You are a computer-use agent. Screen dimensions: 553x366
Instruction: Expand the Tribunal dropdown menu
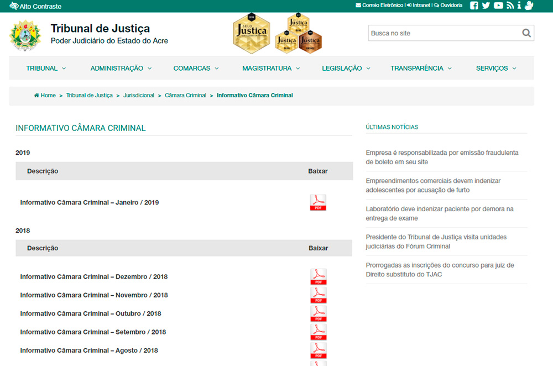[x=46, y=69]
